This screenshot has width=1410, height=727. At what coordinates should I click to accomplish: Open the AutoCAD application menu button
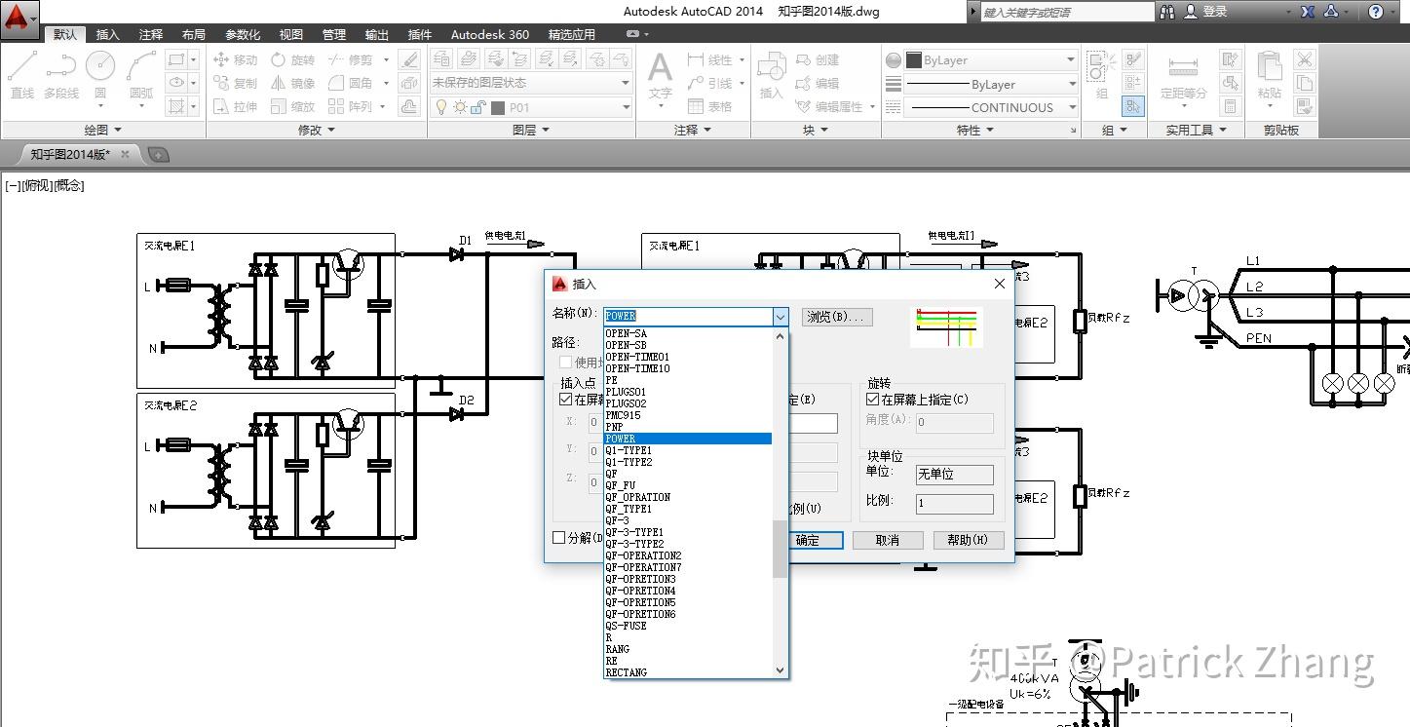click(x=19, y=18)
